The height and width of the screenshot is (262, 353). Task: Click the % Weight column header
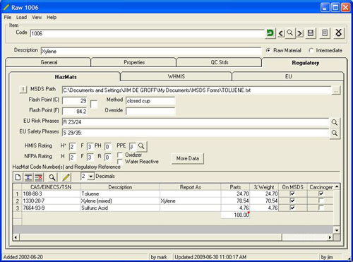click(264, 187)
